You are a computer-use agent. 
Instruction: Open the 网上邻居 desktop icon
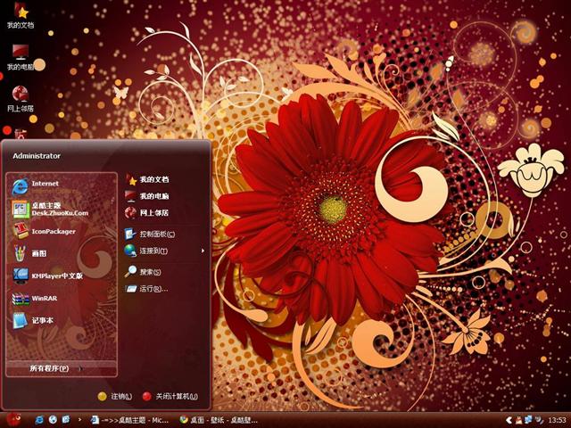pyautogui.click(x=21, y=99)
